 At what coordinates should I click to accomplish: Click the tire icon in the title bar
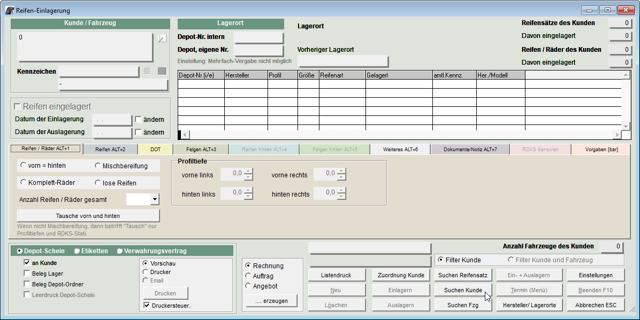10,10
